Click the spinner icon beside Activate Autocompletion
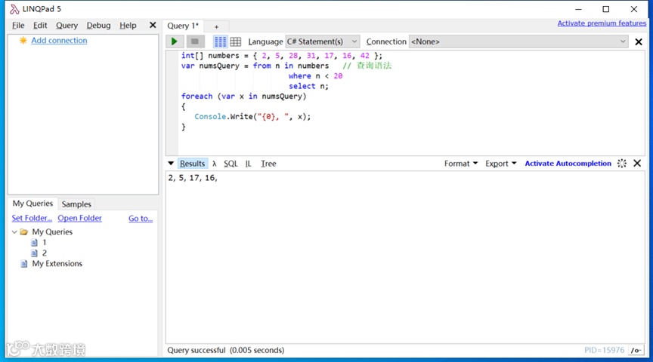 [x=622, y=164]
